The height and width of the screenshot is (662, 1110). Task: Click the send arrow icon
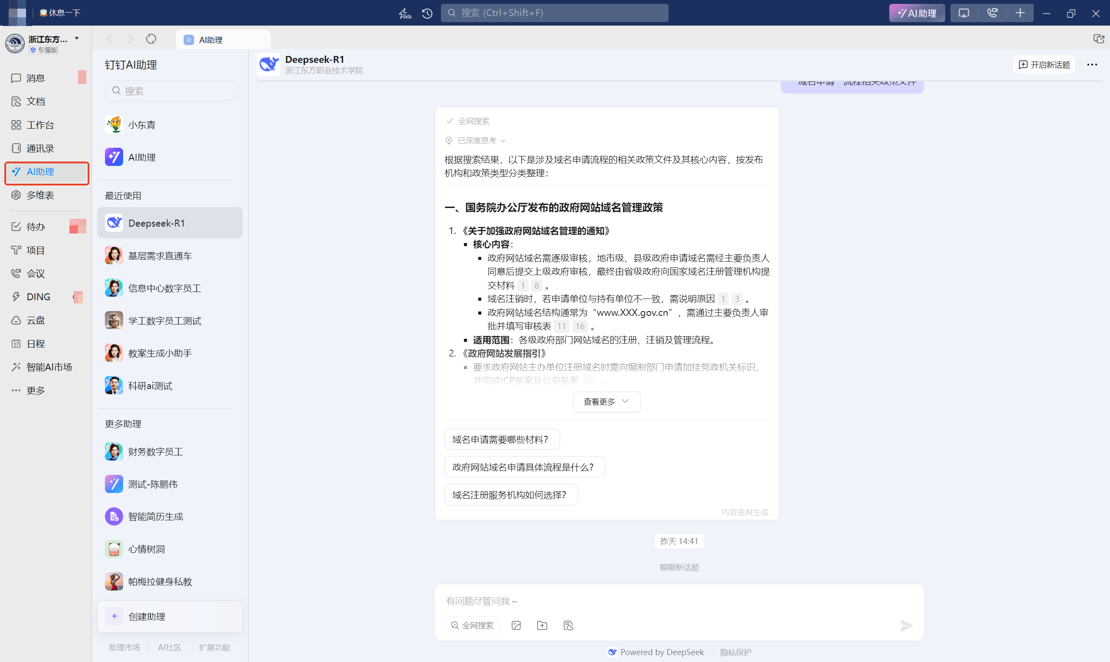(906, 626)
